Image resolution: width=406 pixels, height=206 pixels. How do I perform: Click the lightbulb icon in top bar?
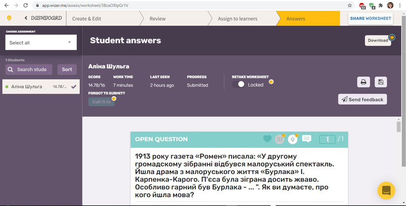[9, 18]
